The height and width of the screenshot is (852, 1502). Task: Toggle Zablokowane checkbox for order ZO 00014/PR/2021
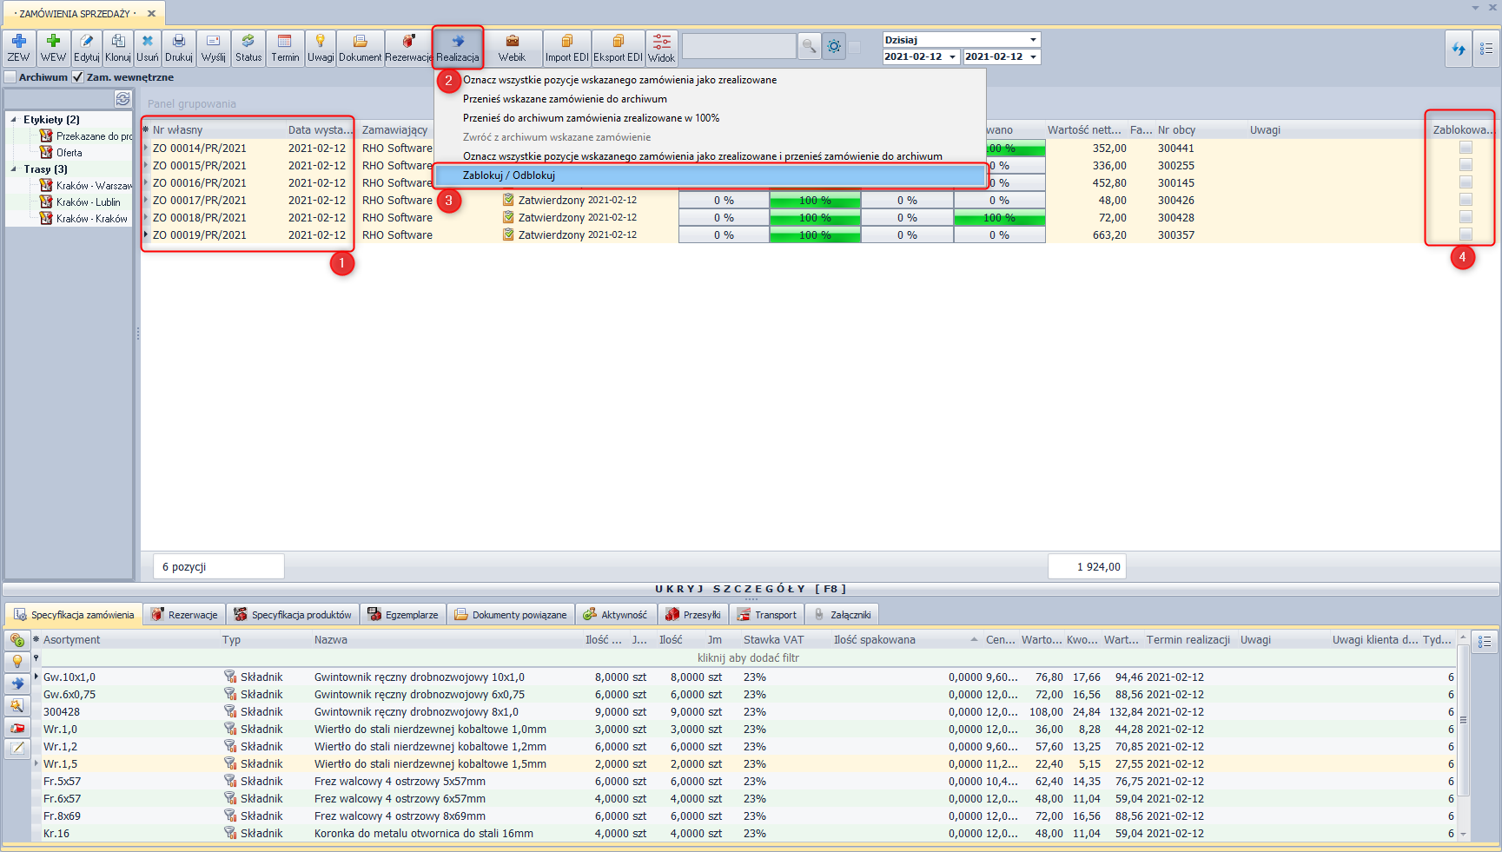point(1466,149)
